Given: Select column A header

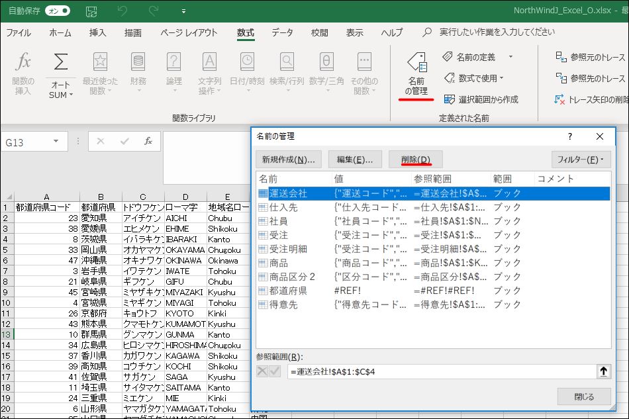Looking at the screenshot, I should pos(47,197).
